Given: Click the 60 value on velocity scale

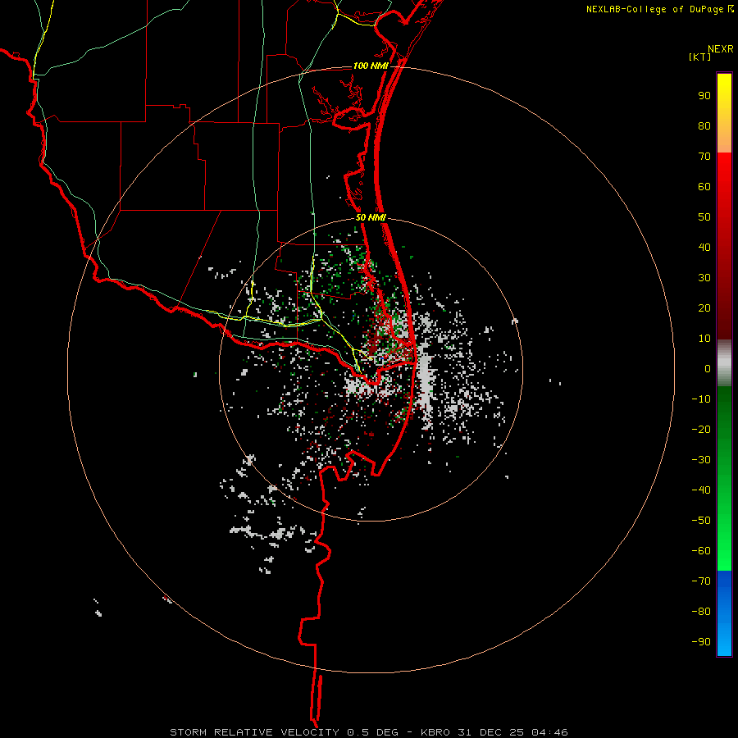Looking at the screenshot, I should (704, 187).
